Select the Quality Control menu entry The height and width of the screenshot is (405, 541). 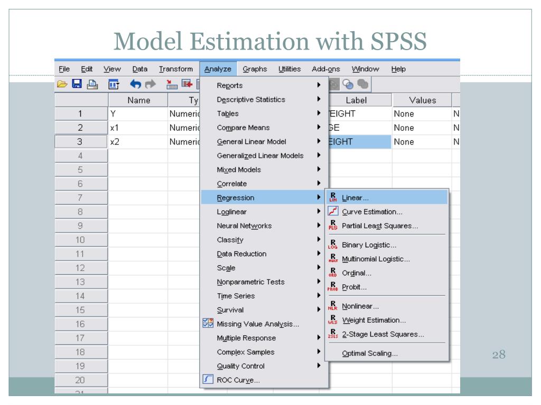(x=264, y=366)
